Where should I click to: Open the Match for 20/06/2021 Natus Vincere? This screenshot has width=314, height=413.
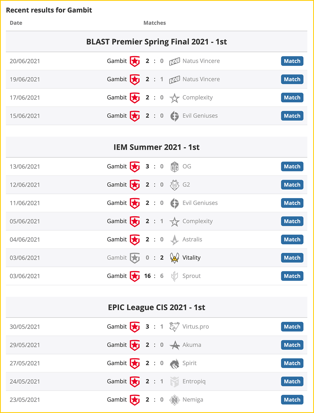pyautogui.click(x=292, y=61)
